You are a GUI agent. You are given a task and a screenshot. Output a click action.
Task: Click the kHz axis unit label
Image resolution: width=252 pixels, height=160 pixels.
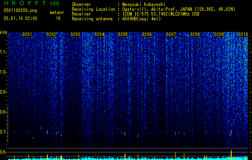(4, 32)
